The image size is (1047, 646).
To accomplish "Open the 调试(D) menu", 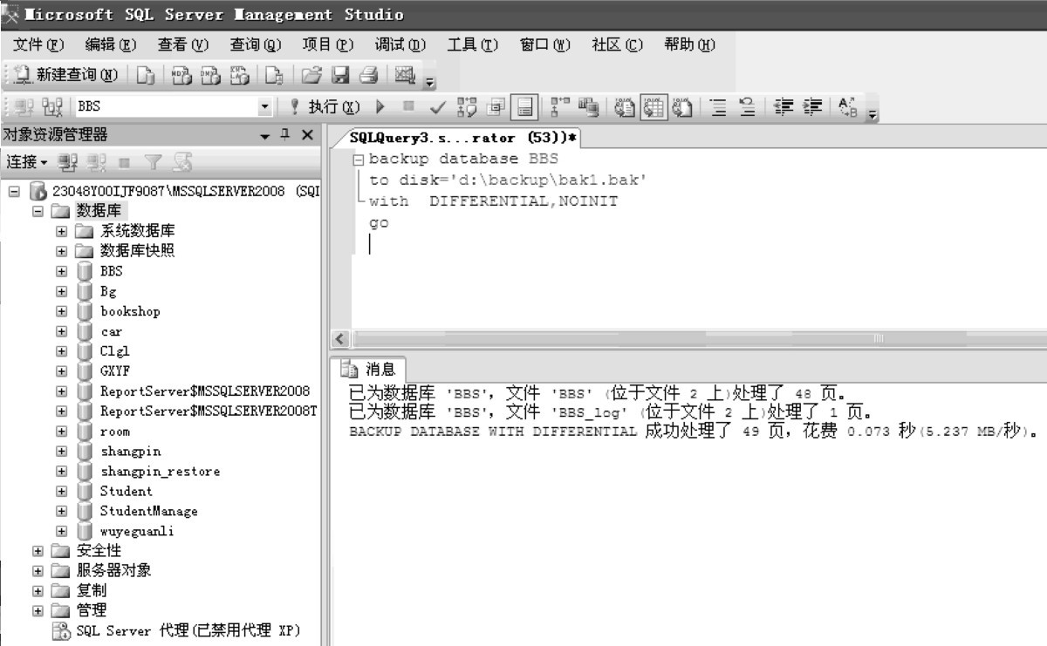I will [400, 45].
